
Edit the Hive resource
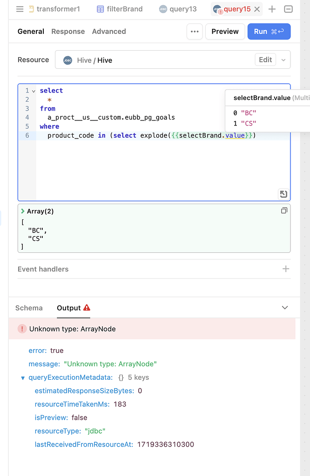265,60
